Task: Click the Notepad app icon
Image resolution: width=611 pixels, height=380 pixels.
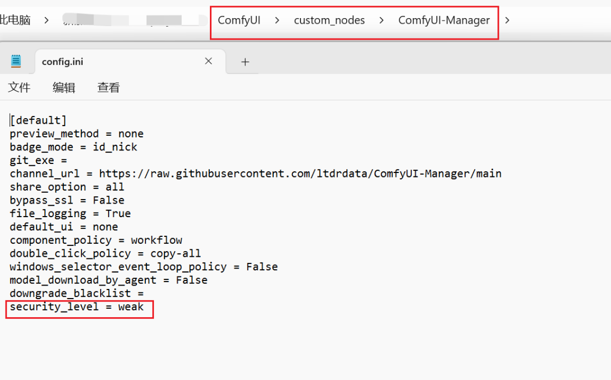Action: coord(16,61)
